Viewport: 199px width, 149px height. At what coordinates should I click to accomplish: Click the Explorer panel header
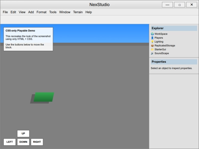[x=174, y=28]
